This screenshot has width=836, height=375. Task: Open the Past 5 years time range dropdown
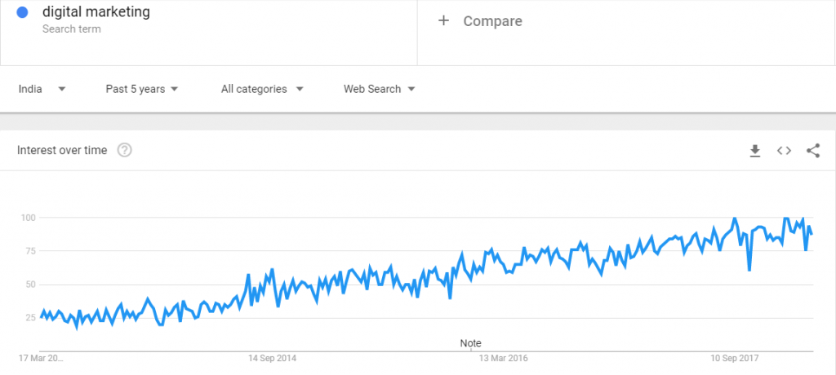142,89
